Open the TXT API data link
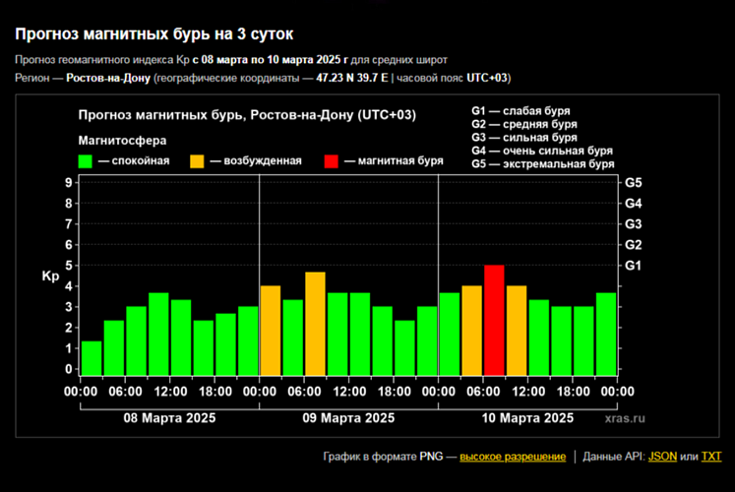 click(711, 457)
